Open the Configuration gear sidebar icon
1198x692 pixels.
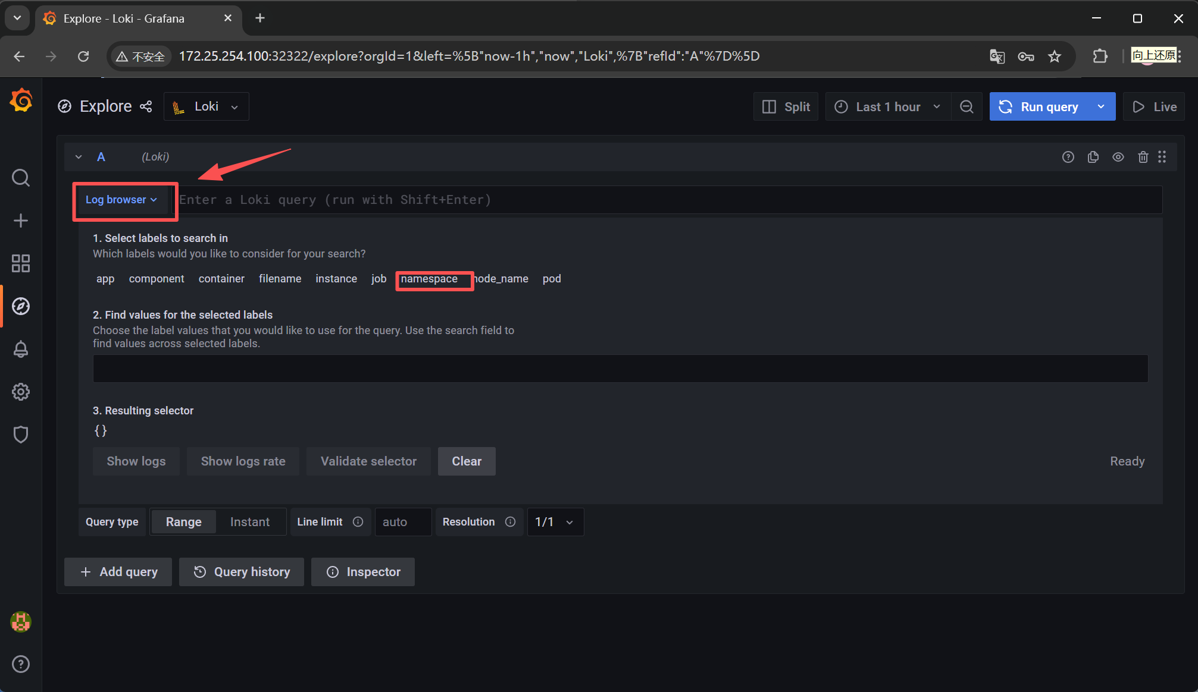[x=21, y=392]
